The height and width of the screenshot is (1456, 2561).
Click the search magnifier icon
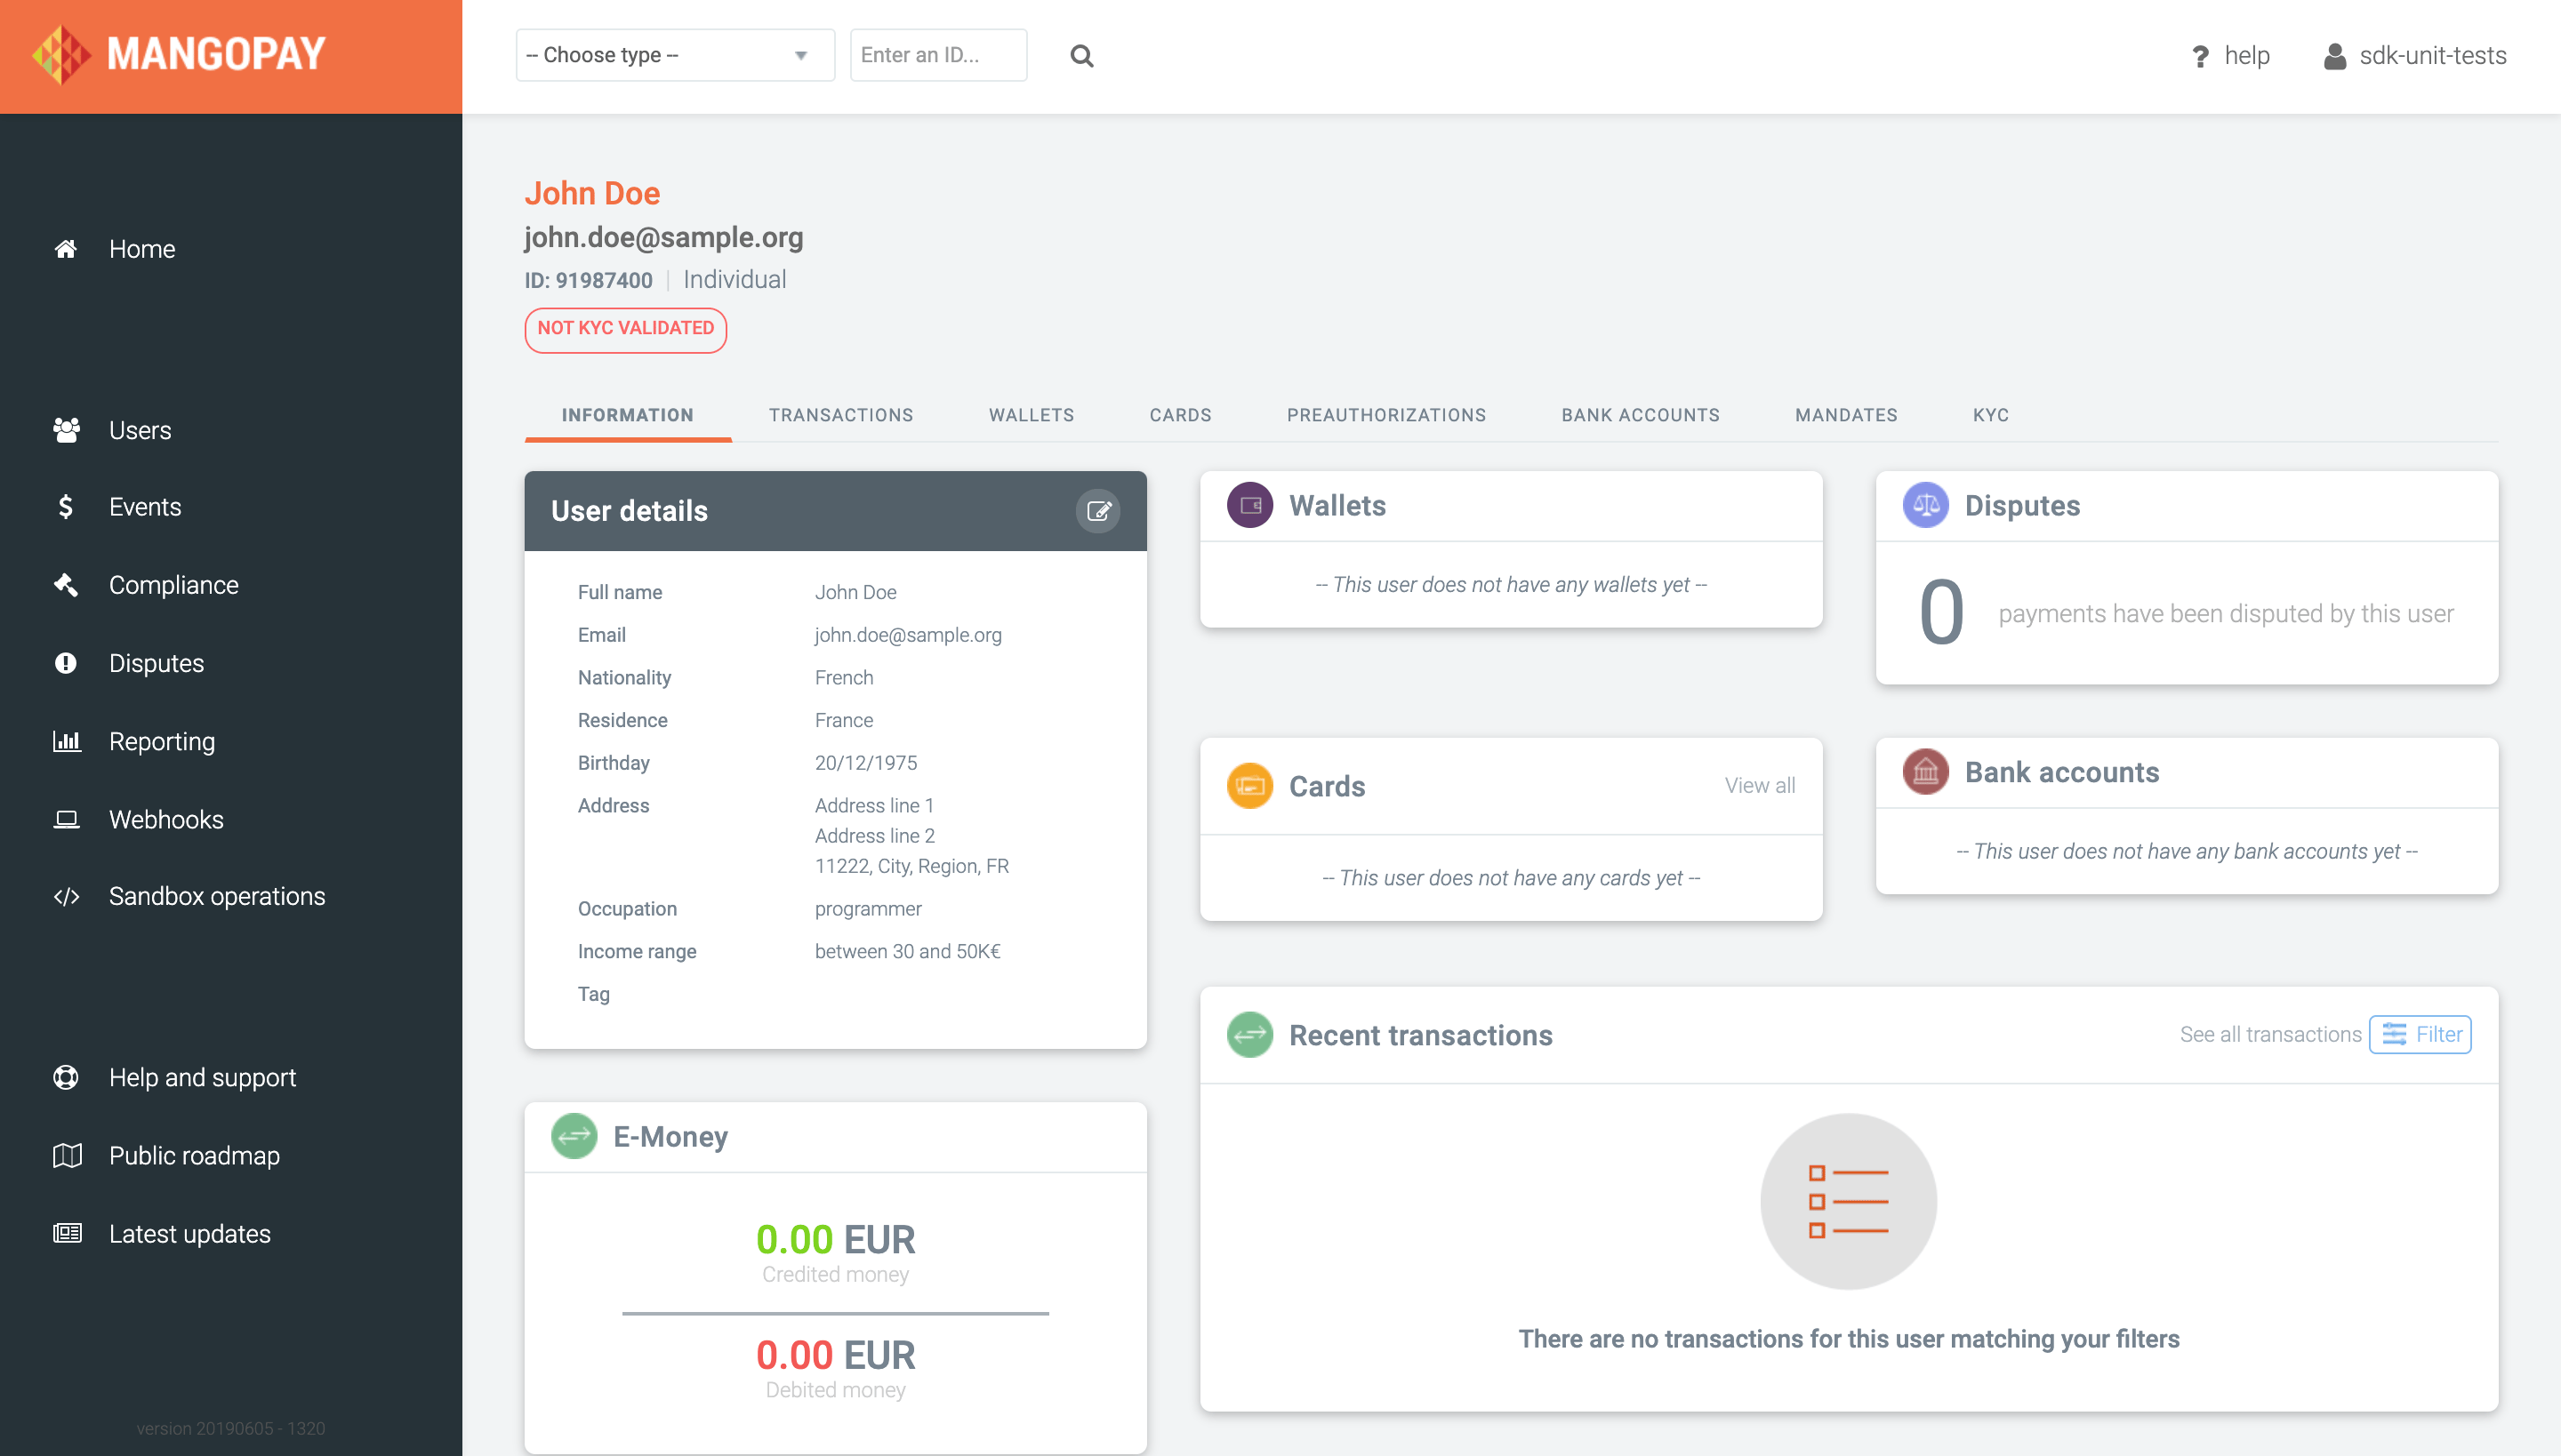click(x=1081, y=56)
